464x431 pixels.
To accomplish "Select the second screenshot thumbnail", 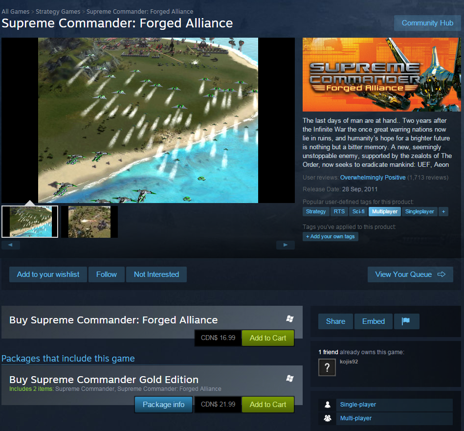I will click(x=89, y=222).
